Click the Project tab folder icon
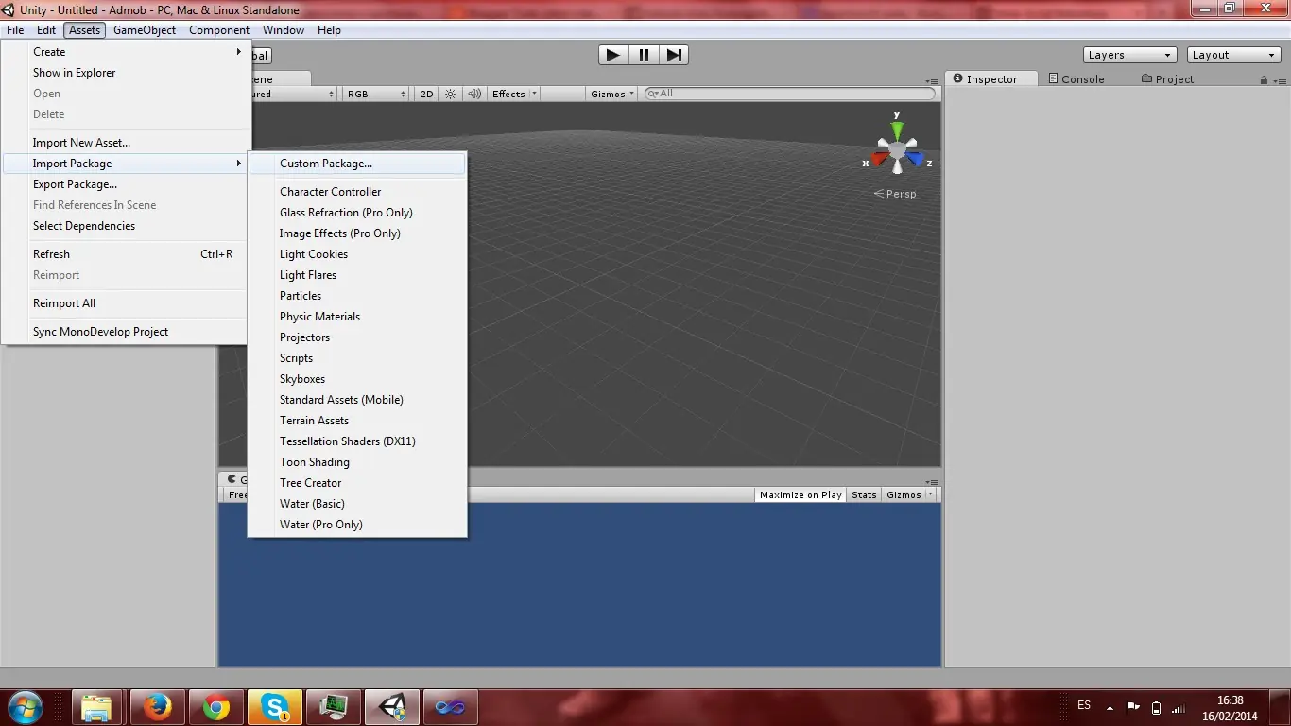The width and height of the screenshot is (1291, 726). 1146,78
